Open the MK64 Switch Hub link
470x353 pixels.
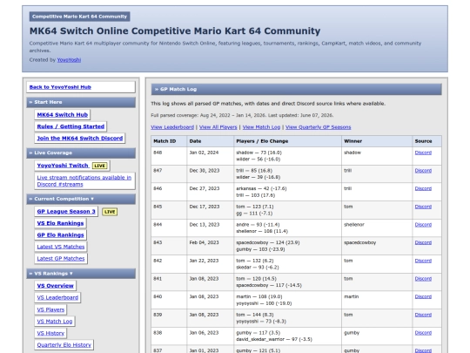tap(63, 115)
